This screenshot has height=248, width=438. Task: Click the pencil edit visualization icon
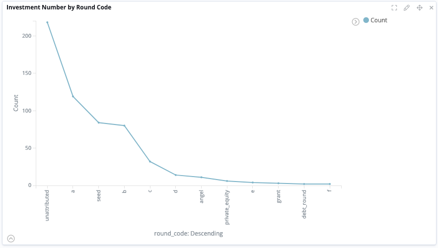click(x=407, y=7)
